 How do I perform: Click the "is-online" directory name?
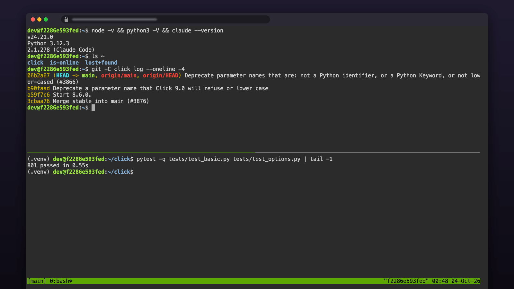[64, 63]
